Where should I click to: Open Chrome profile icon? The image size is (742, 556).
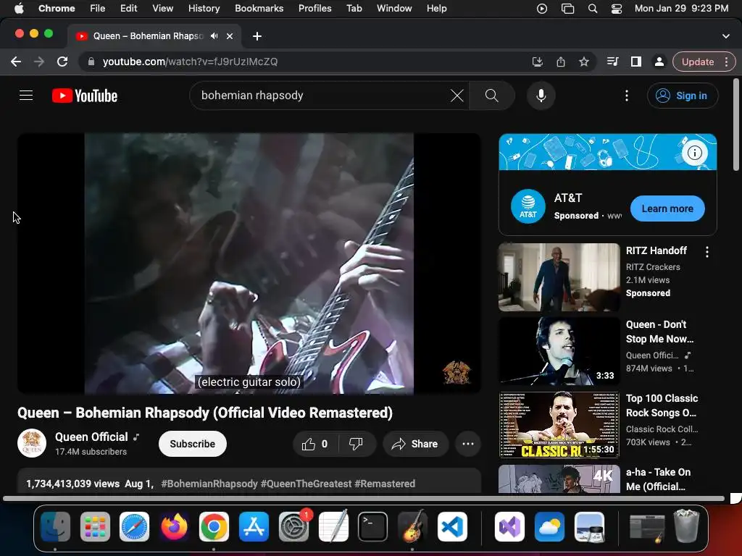click(x=659, y=62)
